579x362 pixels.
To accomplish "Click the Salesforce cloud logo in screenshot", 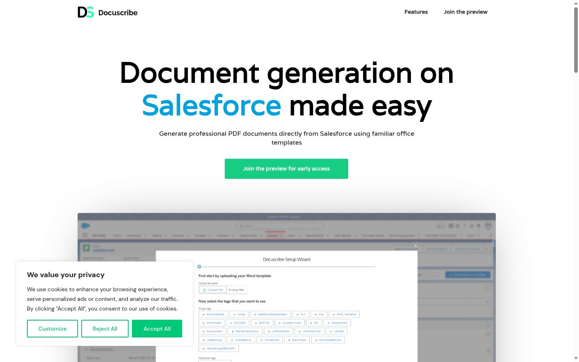I will click(85, 226).
